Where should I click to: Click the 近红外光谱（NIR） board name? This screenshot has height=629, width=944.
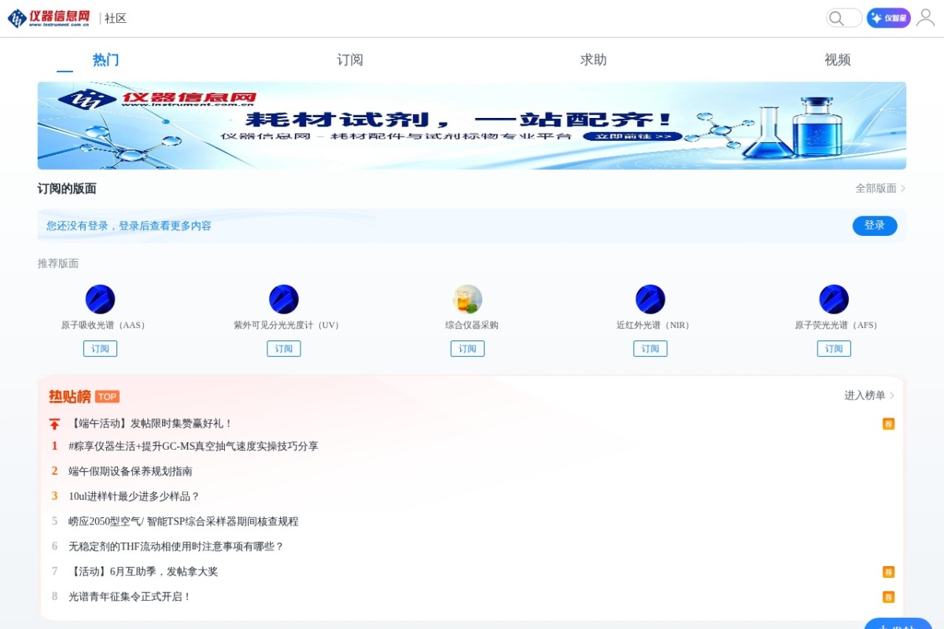655,325
